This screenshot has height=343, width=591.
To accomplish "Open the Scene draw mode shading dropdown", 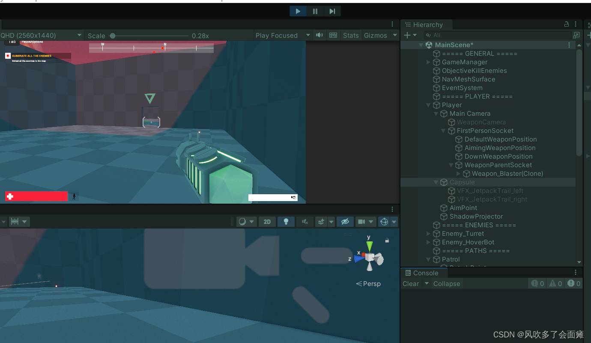I will [246, 222].
